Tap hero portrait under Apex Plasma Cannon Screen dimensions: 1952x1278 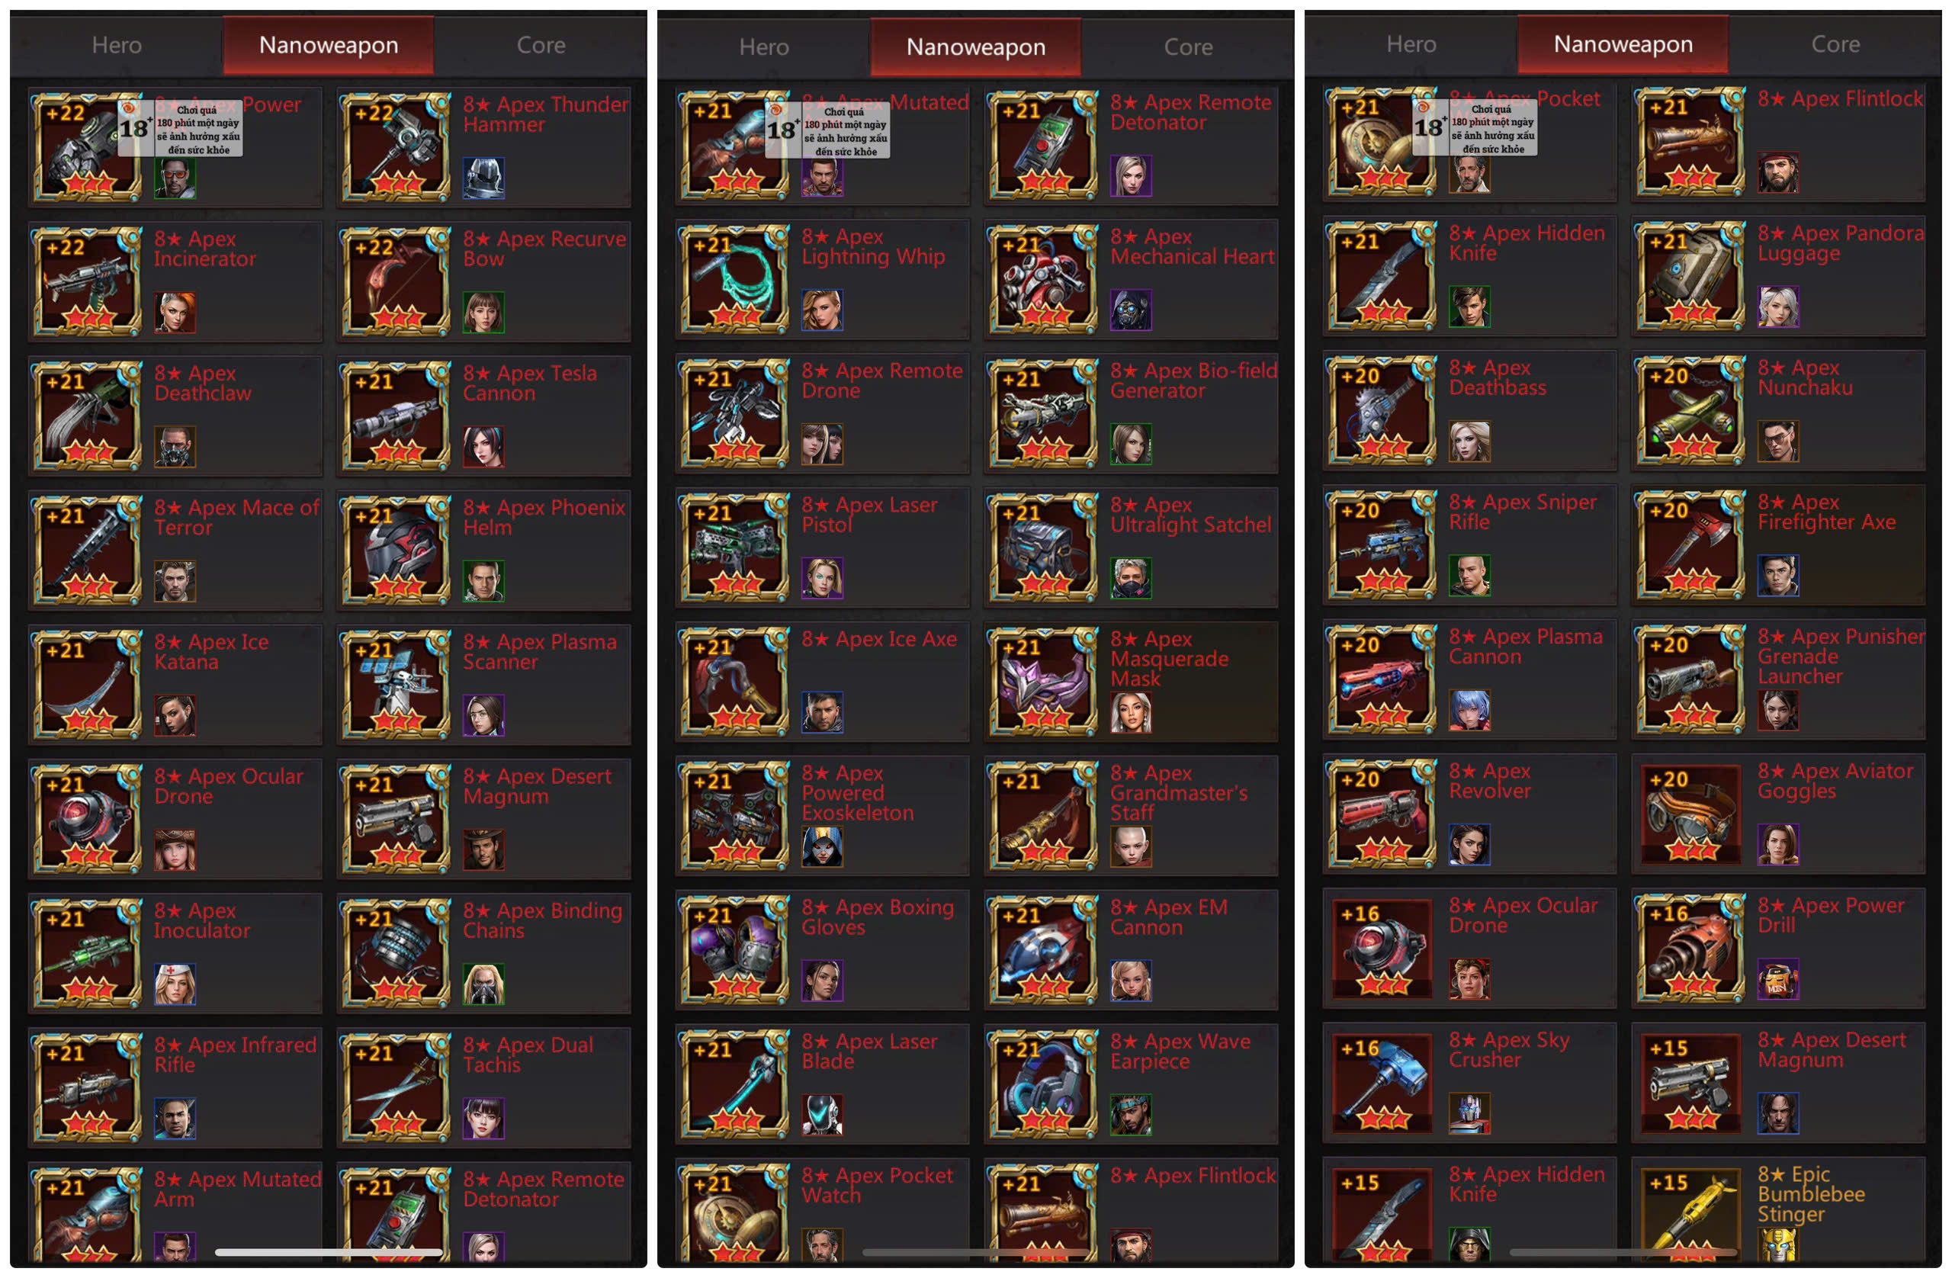[x=1469, y=711]
